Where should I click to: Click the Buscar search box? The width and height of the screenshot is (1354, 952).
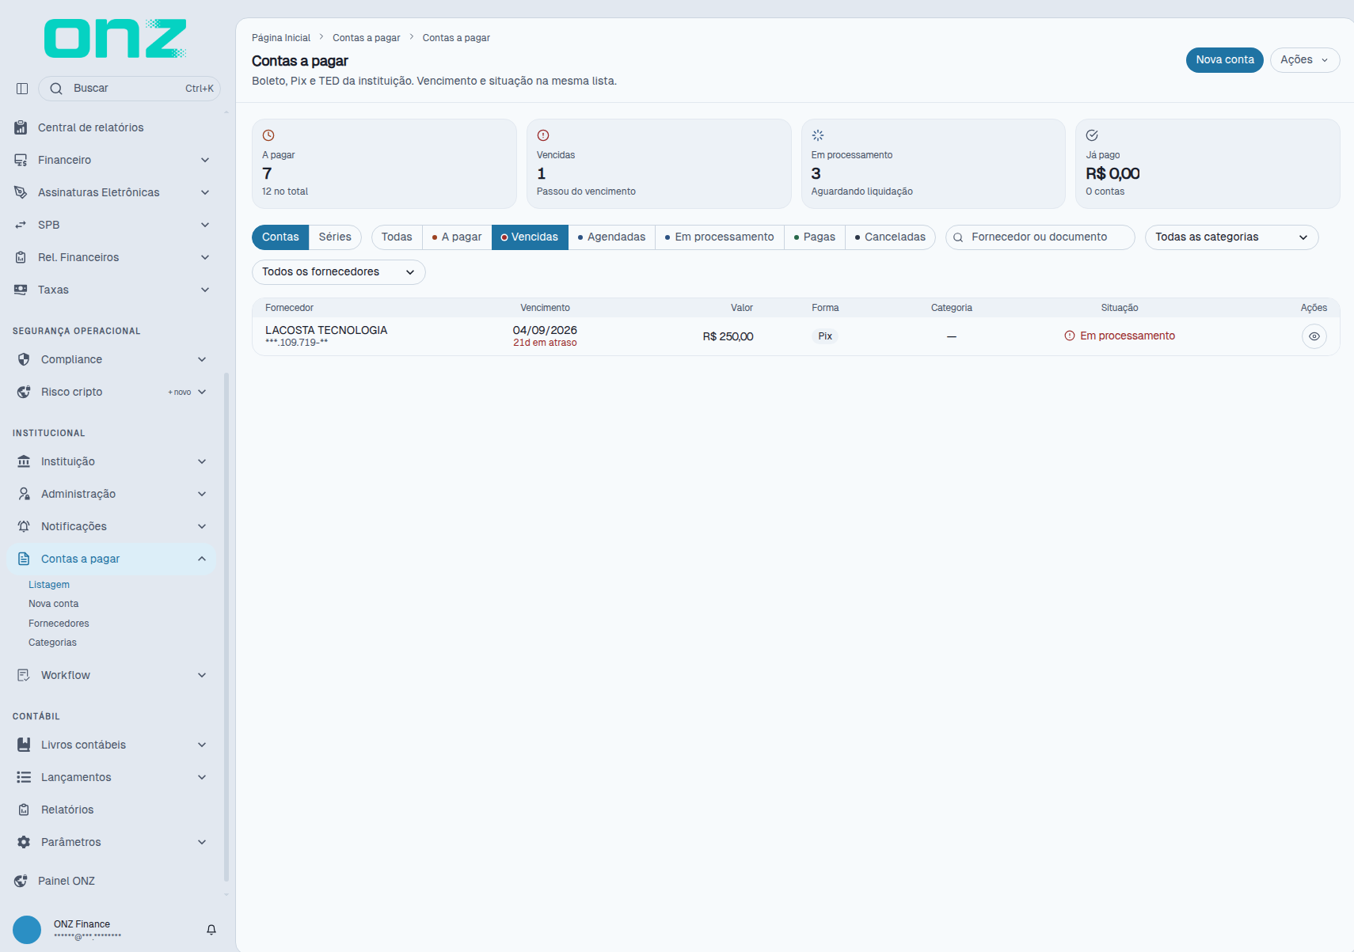pos(129,89)
